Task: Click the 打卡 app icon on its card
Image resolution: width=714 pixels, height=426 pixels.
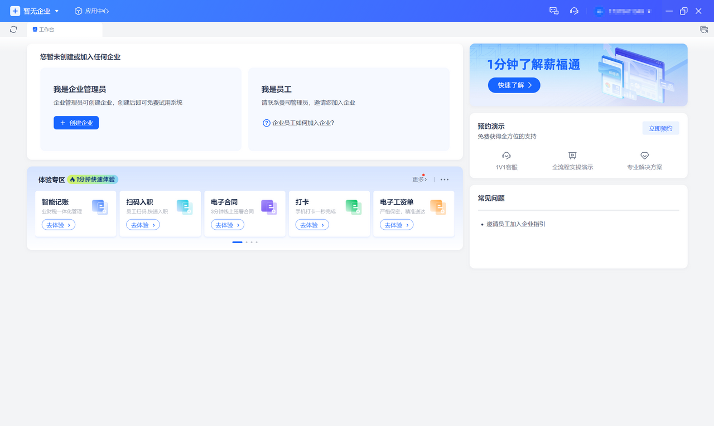Action: pos(354,207)
